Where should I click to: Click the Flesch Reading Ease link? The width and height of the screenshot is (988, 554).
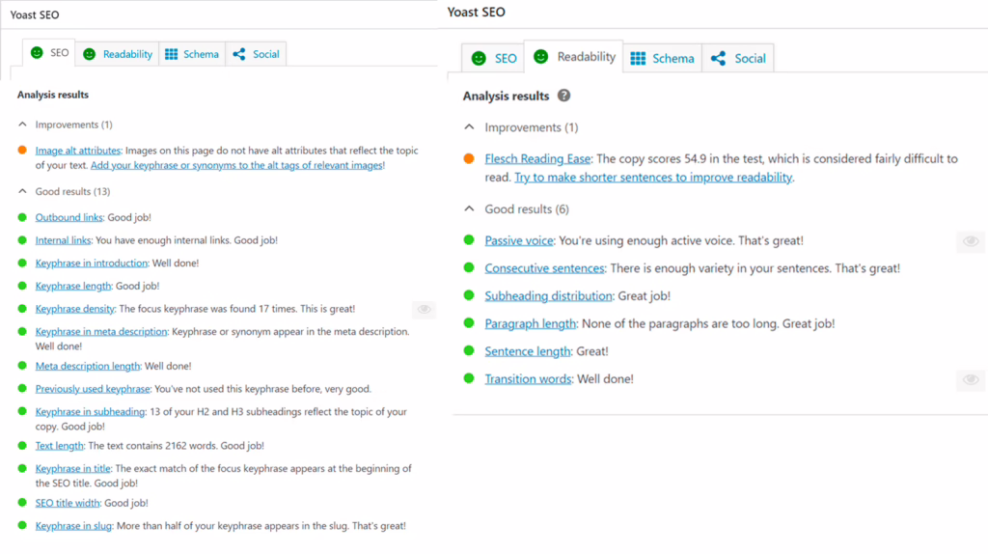tap(537, 159)
